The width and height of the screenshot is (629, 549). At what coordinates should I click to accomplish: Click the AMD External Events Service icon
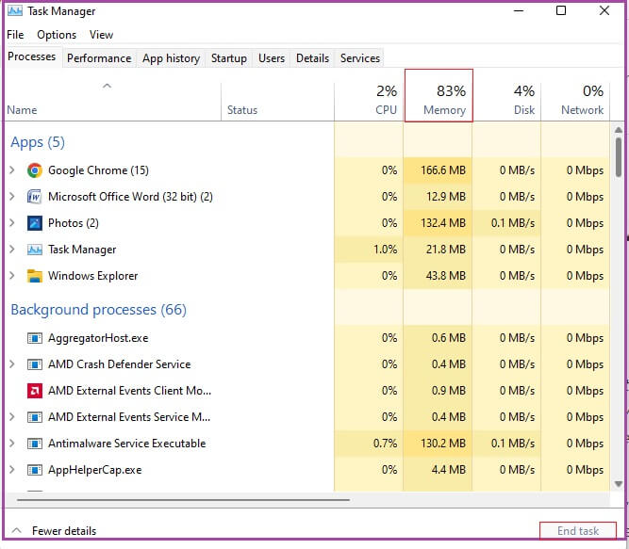pos(35,418)
